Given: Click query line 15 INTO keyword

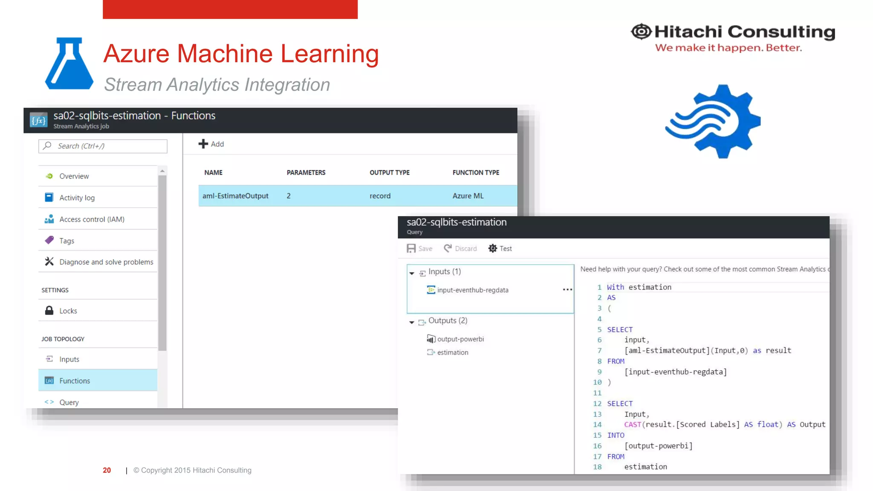Looking at the screenshot, I should click(616, 435).
